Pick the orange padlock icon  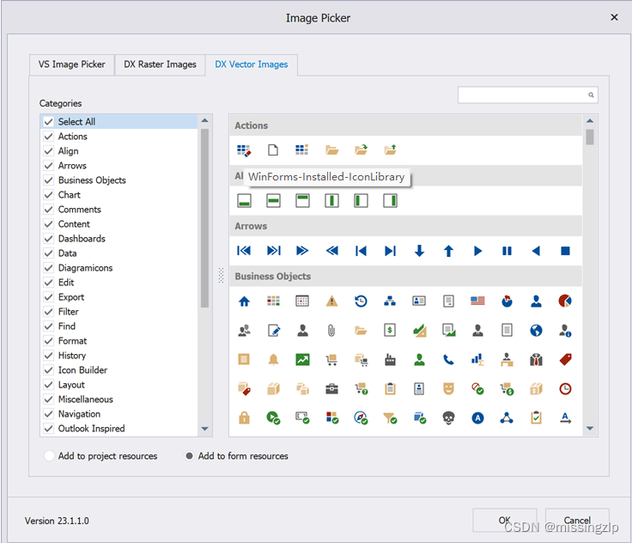[x=244, y=418]
